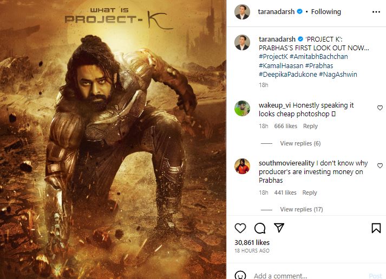Click the Project K poster image
This screenshot has height=279, width=386.
[x=113, y=139]
